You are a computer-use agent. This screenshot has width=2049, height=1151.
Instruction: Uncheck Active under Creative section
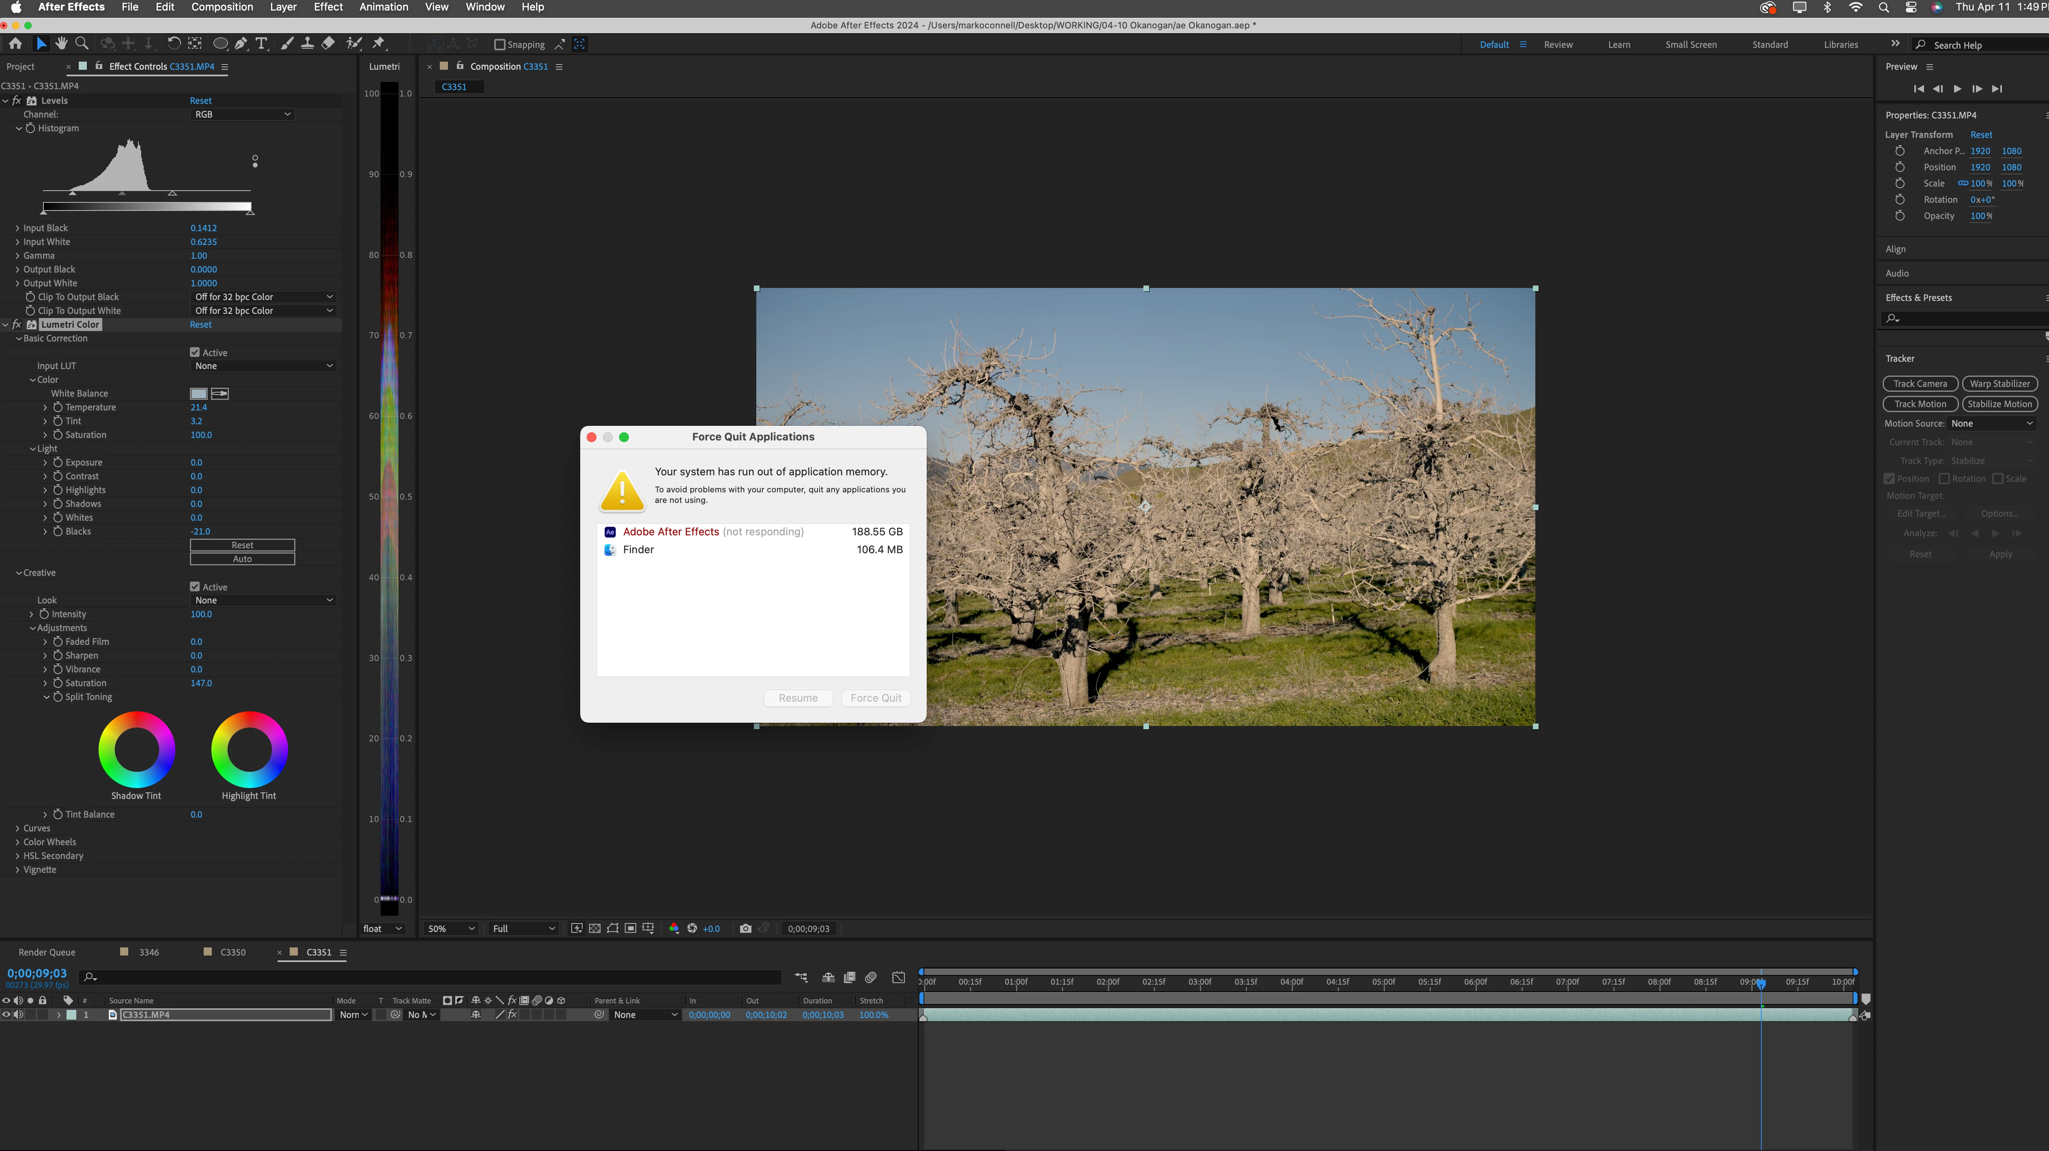pyautogui.click(x=195, y=586)
